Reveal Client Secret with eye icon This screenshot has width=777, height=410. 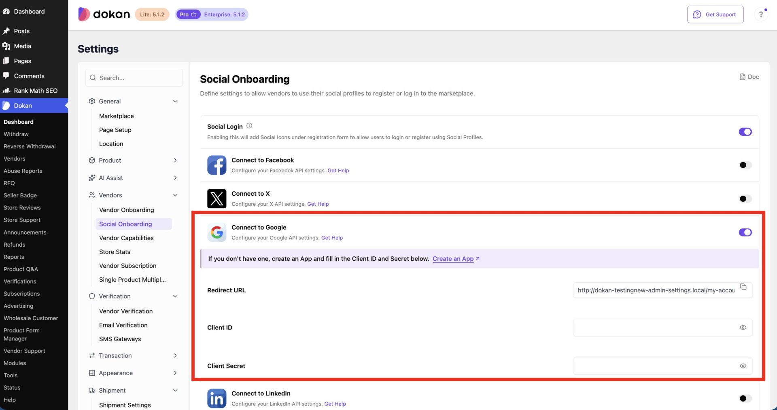tap(743, 366)
